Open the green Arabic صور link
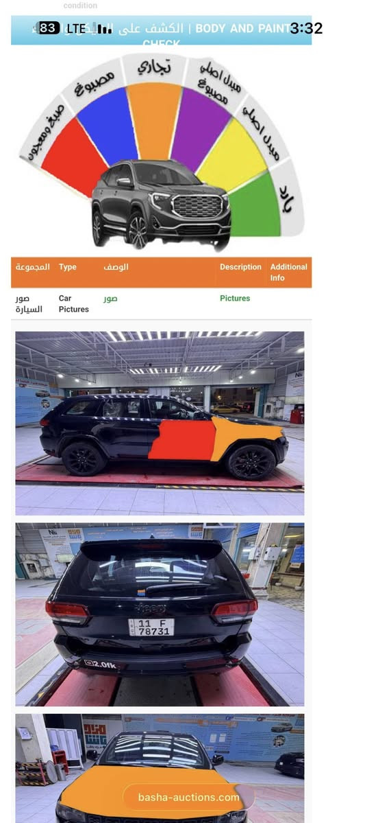The width and height of the screenshot is (378, 823). [x=110, y=299]
